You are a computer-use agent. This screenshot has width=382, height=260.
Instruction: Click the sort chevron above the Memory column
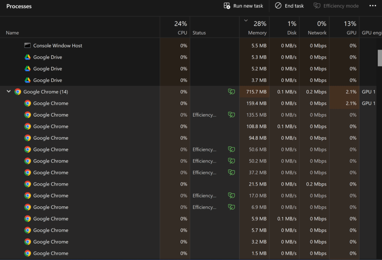point(246,20)
